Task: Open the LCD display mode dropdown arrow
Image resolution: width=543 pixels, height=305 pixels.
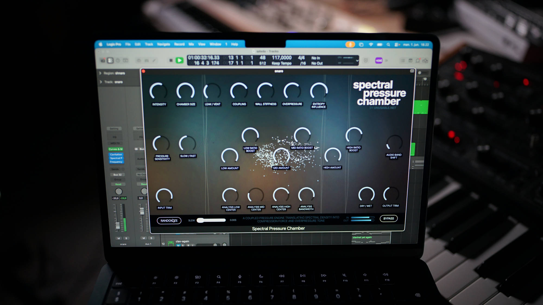Action: coord(357,61)
